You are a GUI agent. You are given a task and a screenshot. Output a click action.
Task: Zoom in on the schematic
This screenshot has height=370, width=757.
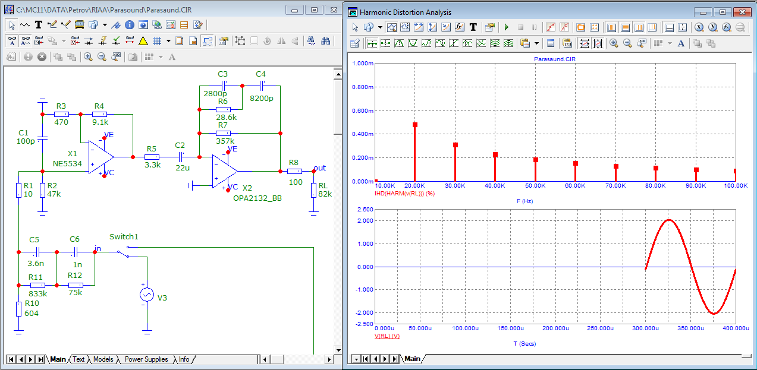(88, 57)
